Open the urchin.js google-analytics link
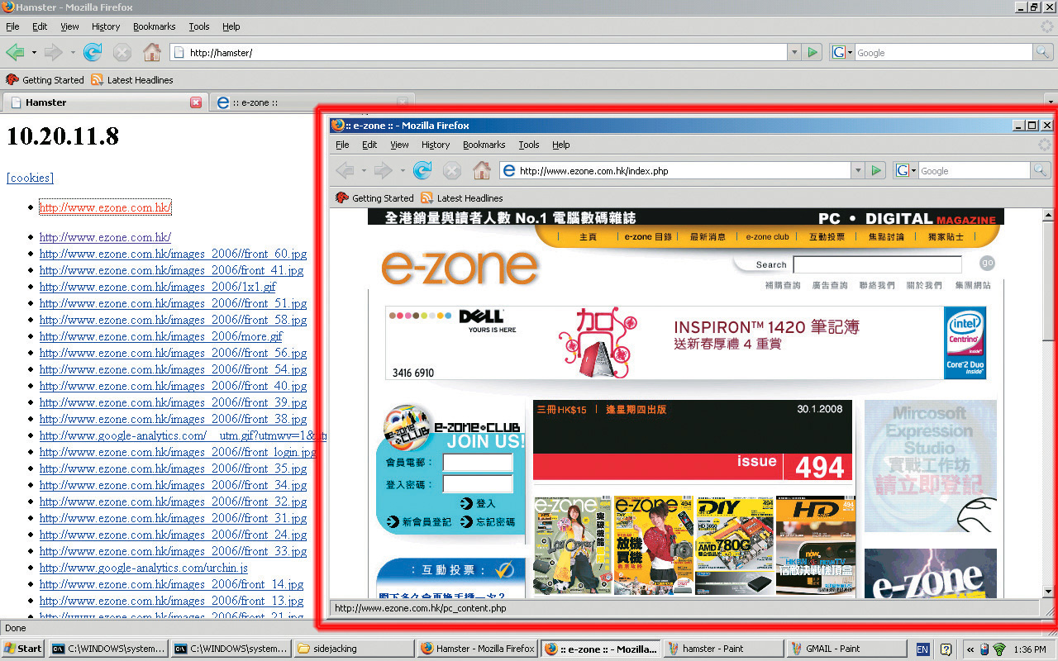 144,568
